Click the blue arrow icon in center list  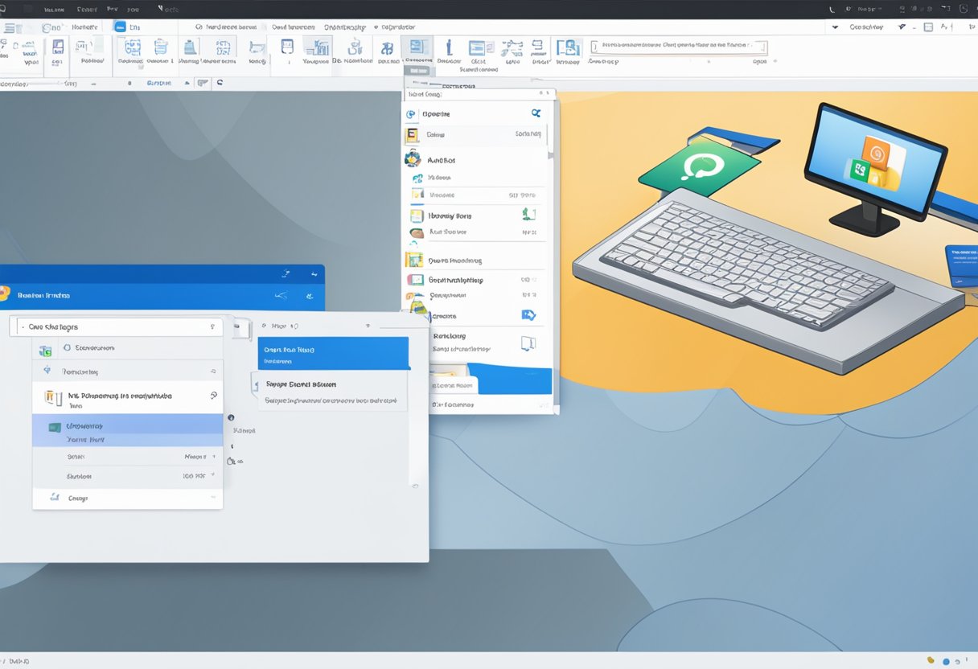(x=528, y=315)
